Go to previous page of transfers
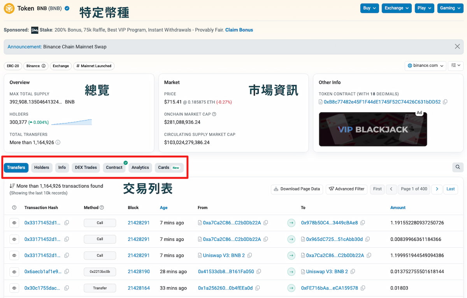Viewport: 467px width, 298px height. tap(391, 189)
